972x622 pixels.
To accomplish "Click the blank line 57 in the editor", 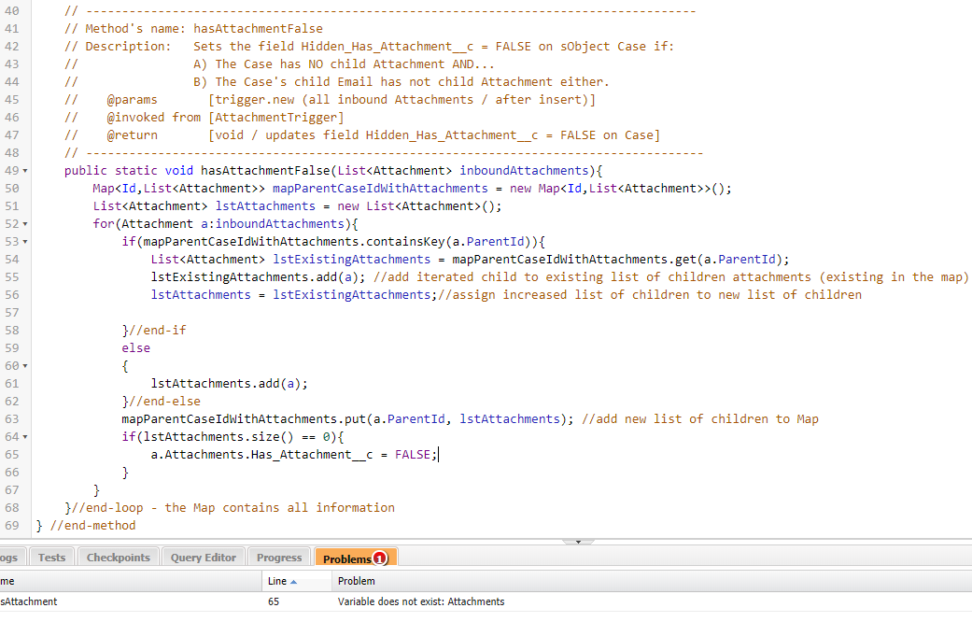I will (373, 313).
